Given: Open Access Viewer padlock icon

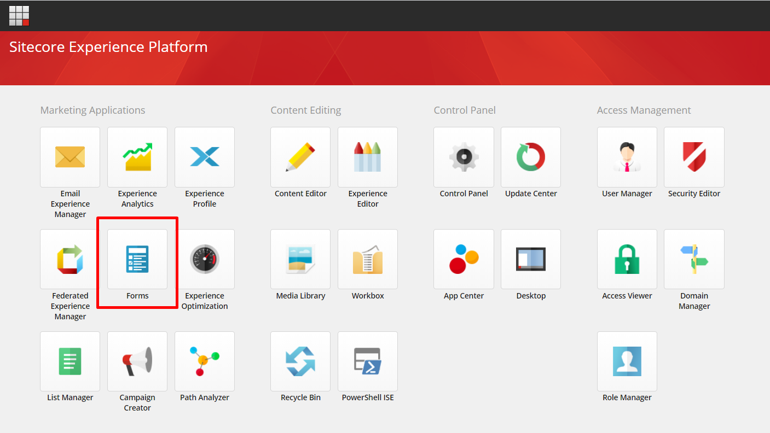Looking at the screenshot, I should click(627, 259).
